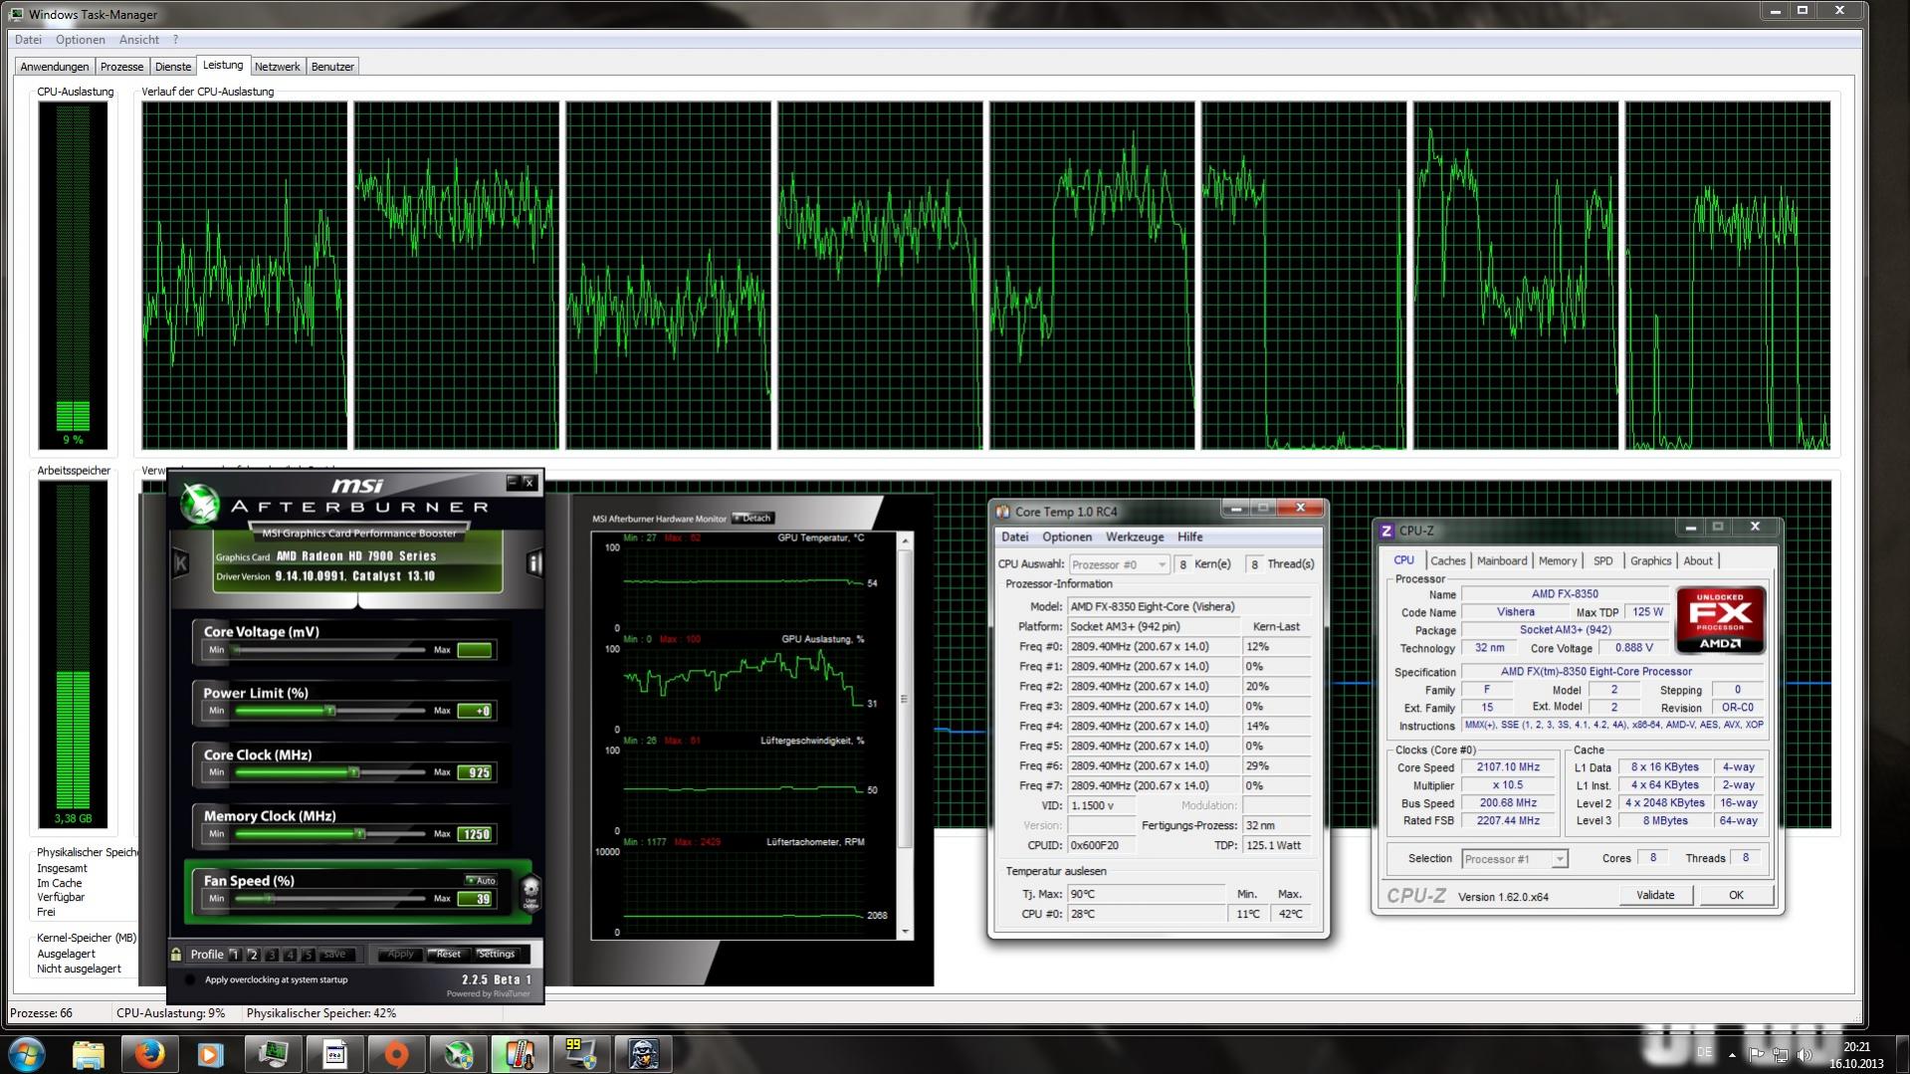Open Windows Media Player taskbar icon
The width and height of the screenshot is (1910, 1074).
pyautogui.click(x=211, y=1054)
